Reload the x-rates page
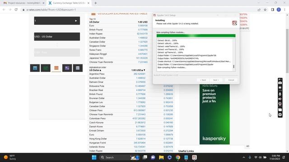289x162 pixels. 16,9
